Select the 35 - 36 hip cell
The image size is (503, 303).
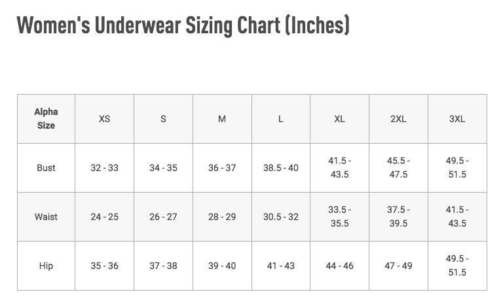[x=104, y=266]
